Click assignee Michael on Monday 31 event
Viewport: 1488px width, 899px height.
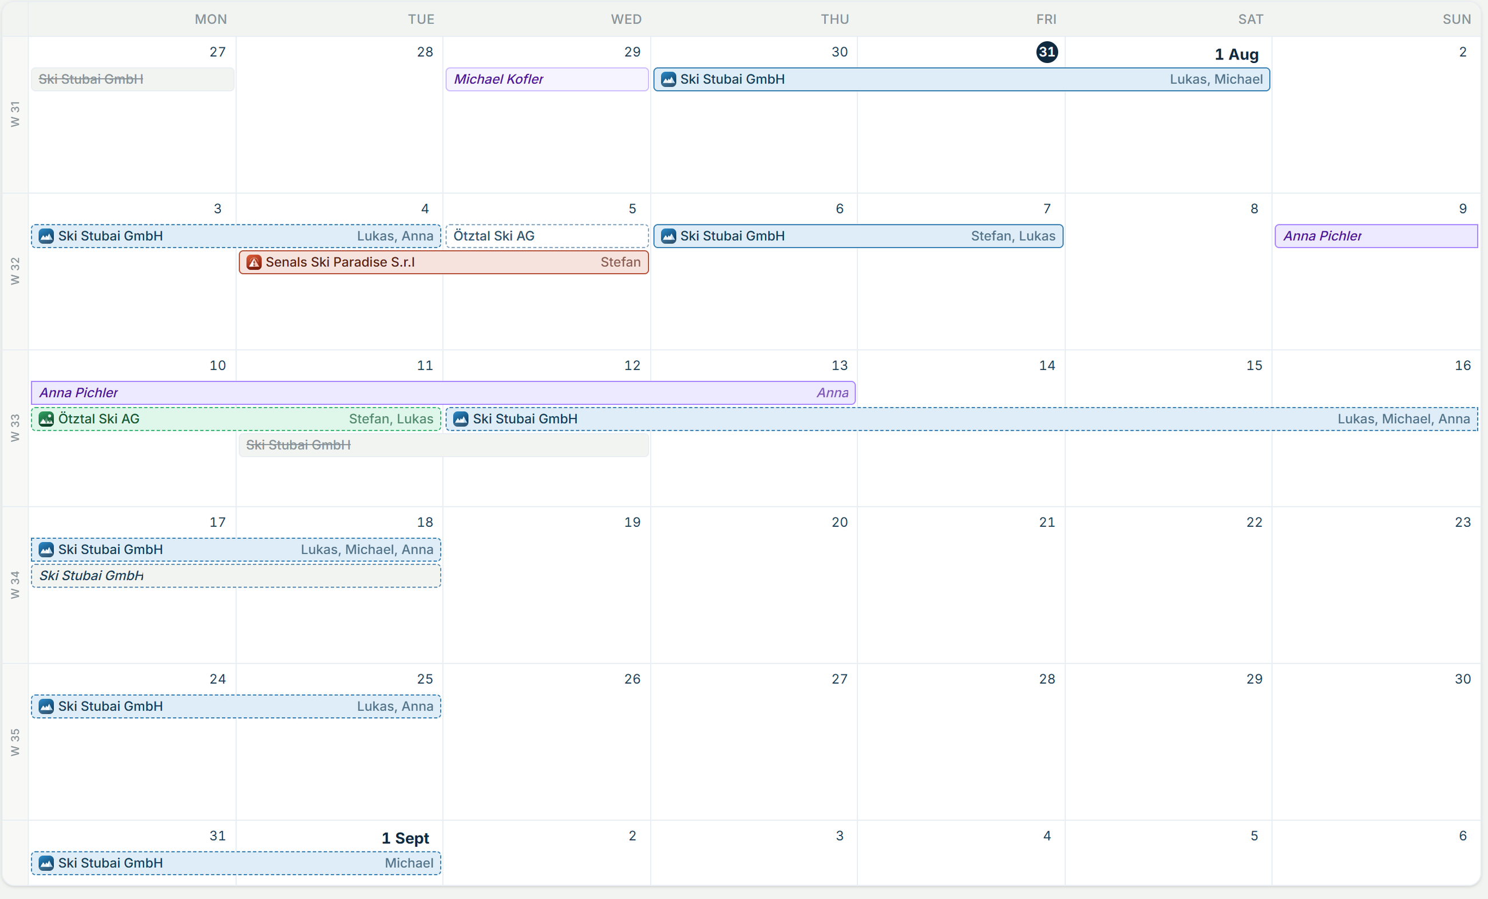point(409,863)
